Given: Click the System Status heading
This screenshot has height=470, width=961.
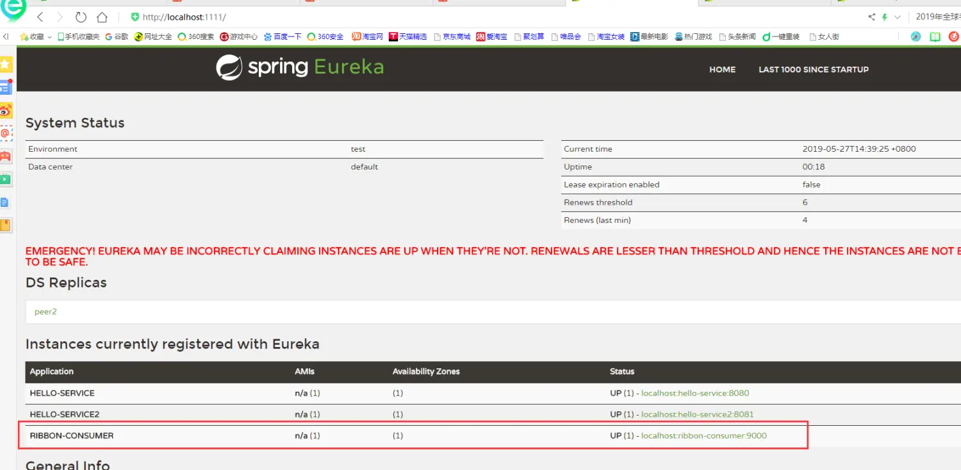Looking at the screenshot, I should point(75,123).
